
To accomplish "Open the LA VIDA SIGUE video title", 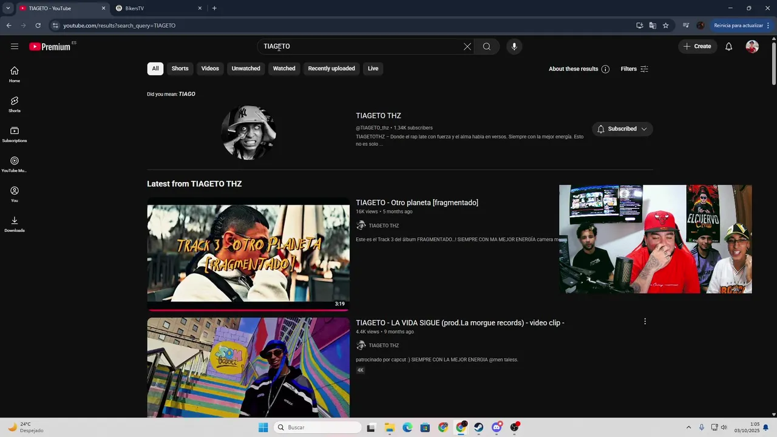I will tap(460, 323).
